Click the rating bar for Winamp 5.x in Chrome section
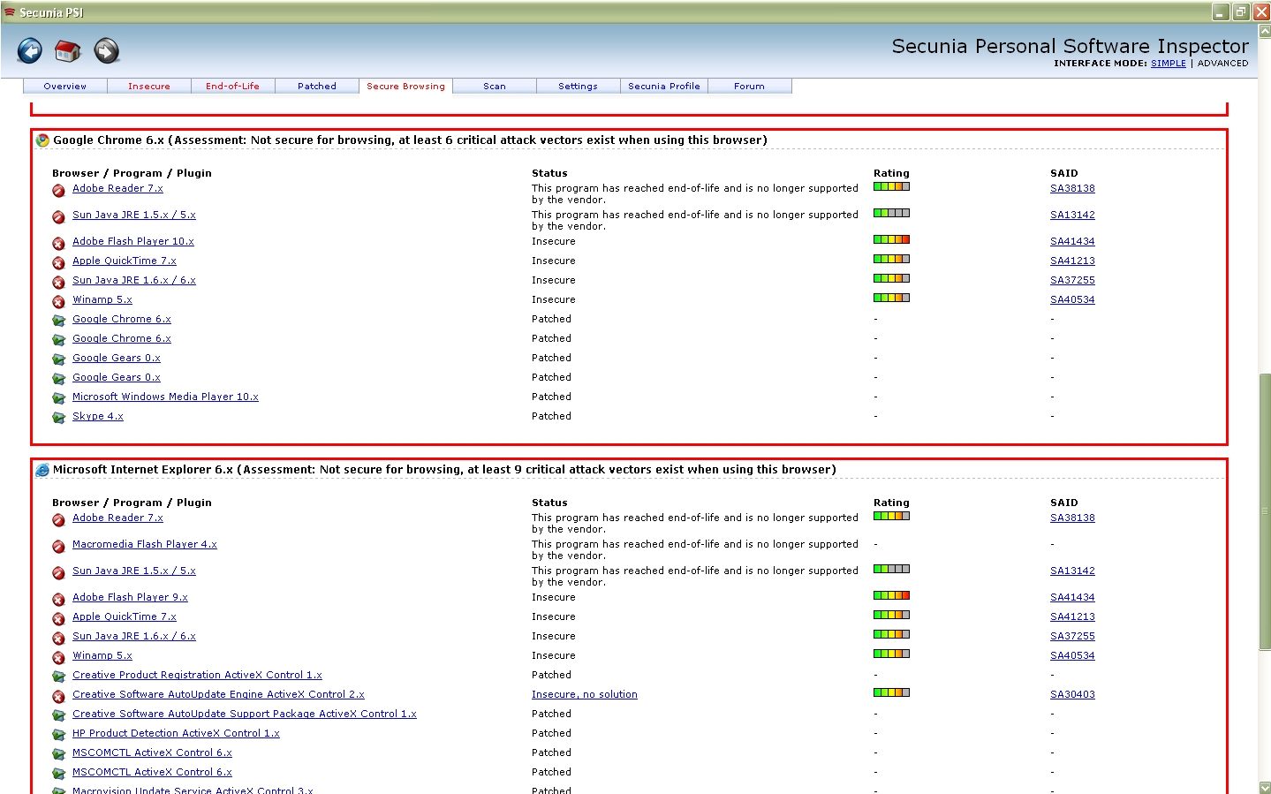This screenshot has height=794, width=1271. 891,299
